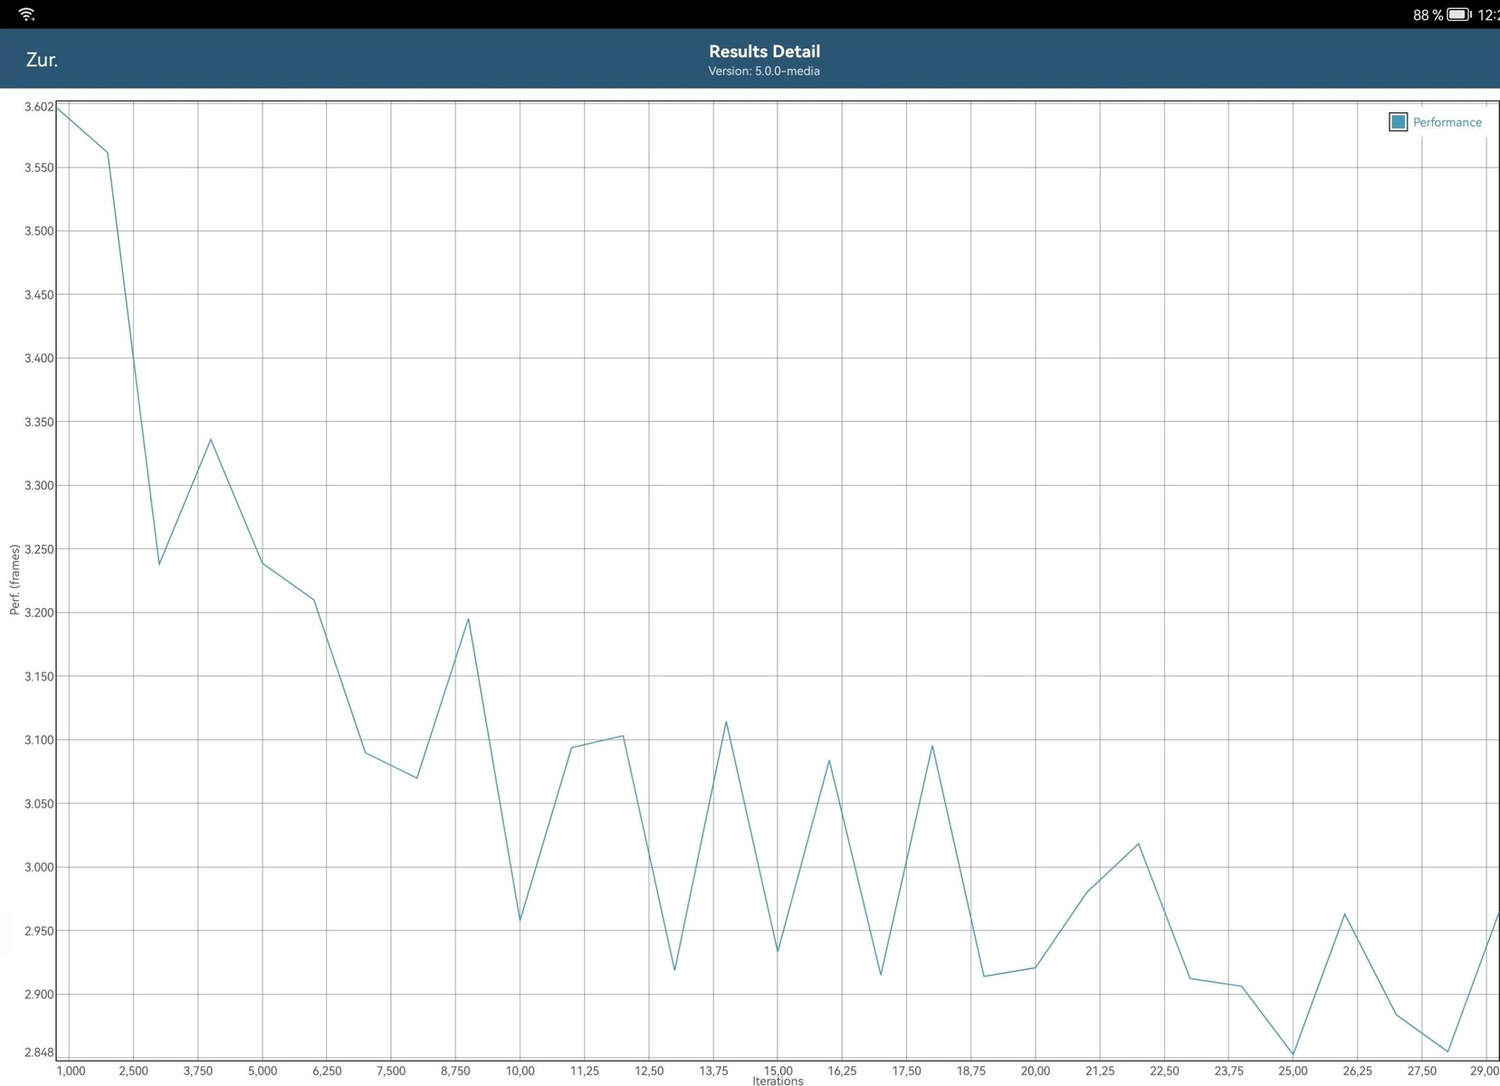Click the lowest data point at iteration 25,00
The height and width of the screenshot is (1086, 1500).
1293,1054
